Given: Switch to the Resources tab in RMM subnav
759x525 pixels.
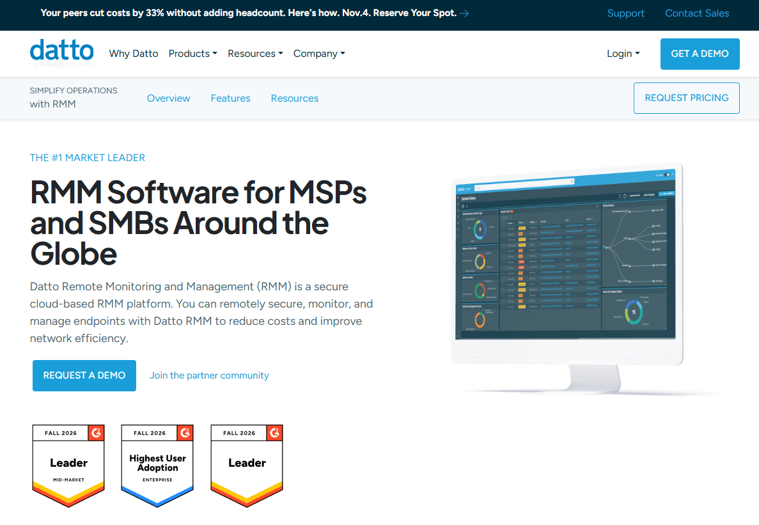Looking at the screenshot, I should [x=294, y=98].
